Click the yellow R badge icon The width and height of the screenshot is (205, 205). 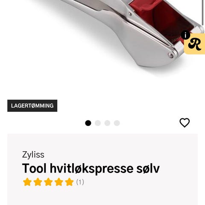click(195, 44)
